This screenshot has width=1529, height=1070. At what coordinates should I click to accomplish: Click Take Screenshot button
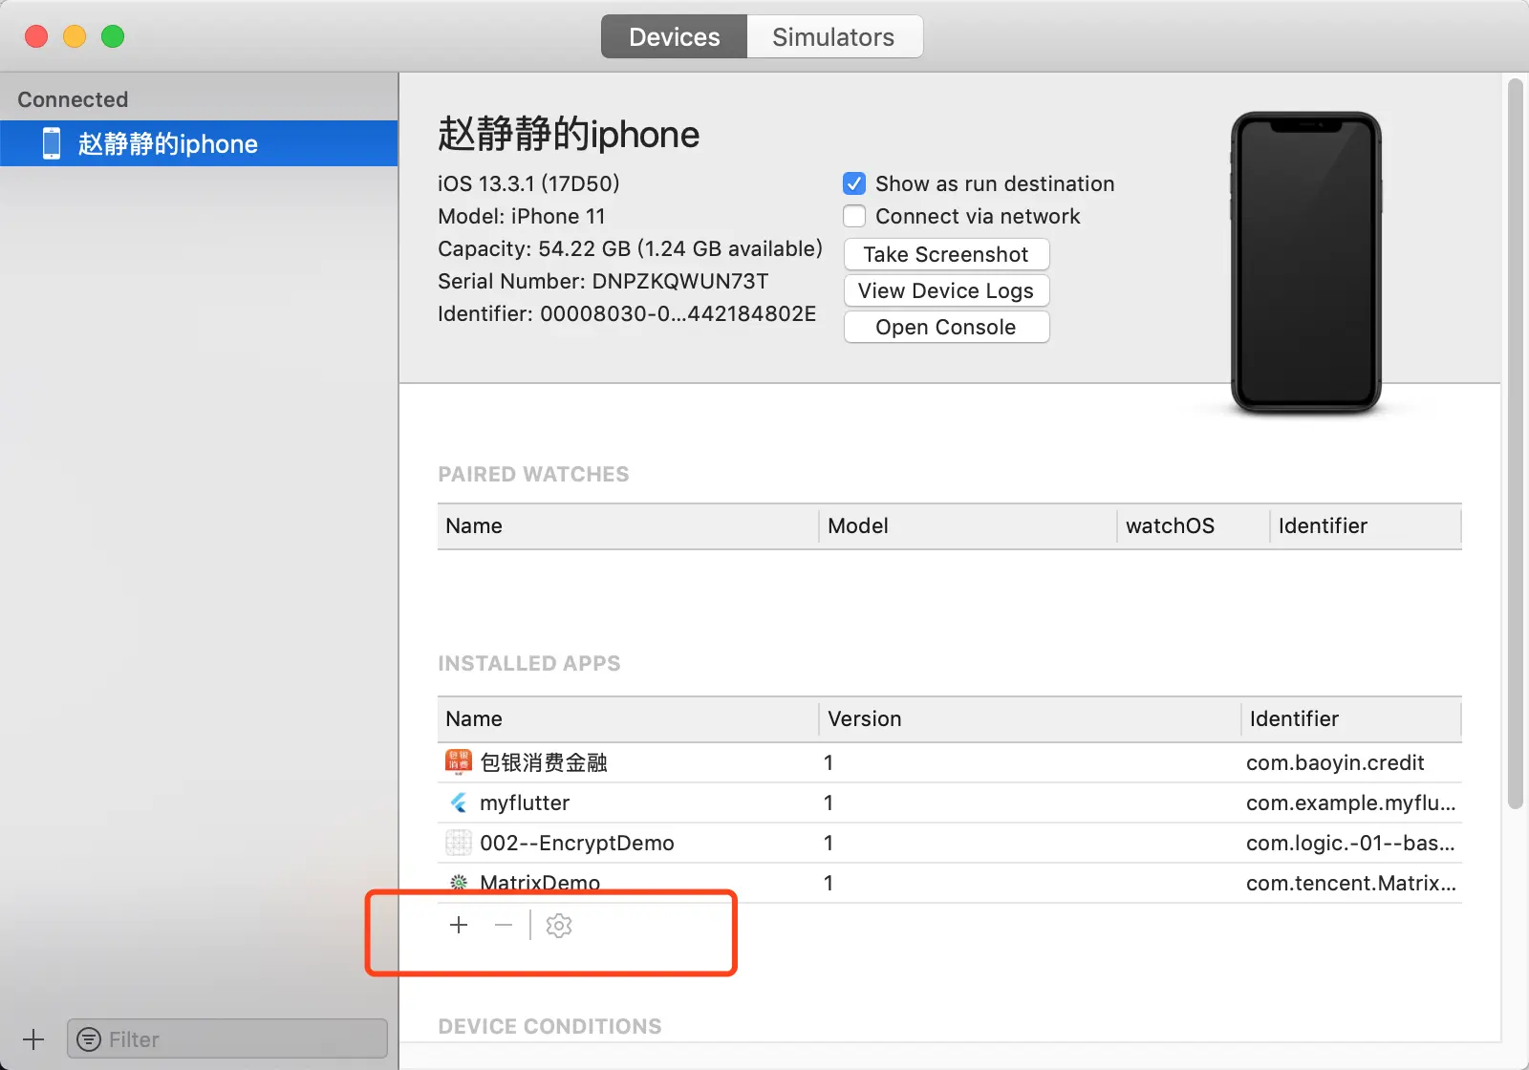(x=946, y=254)
